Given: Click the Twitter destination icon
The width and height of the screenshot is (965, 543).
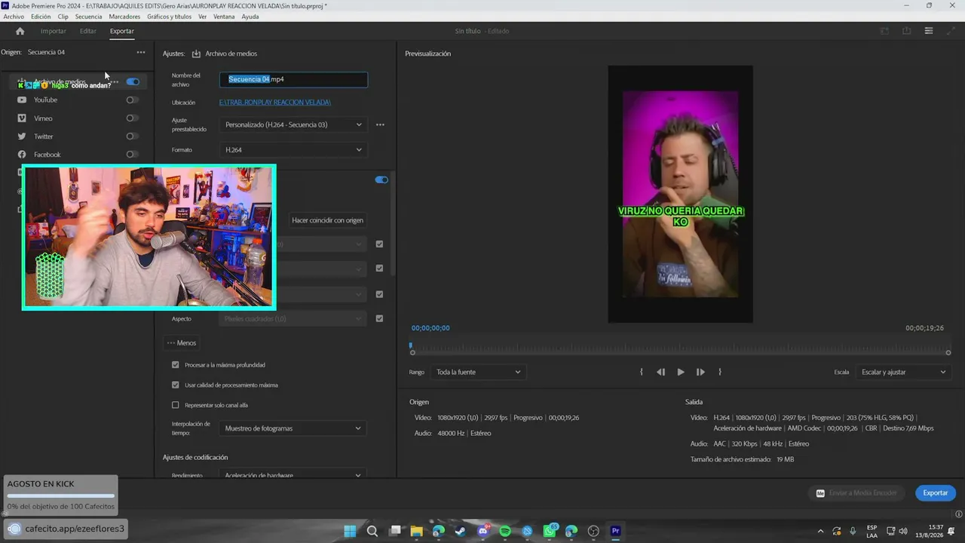Looking at the screenshot, I should coord(22,137).
